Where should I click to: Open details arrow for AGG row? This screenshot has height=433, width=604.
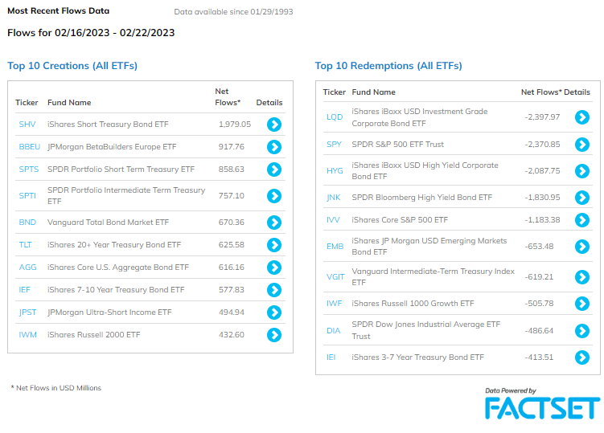point(274,268)
